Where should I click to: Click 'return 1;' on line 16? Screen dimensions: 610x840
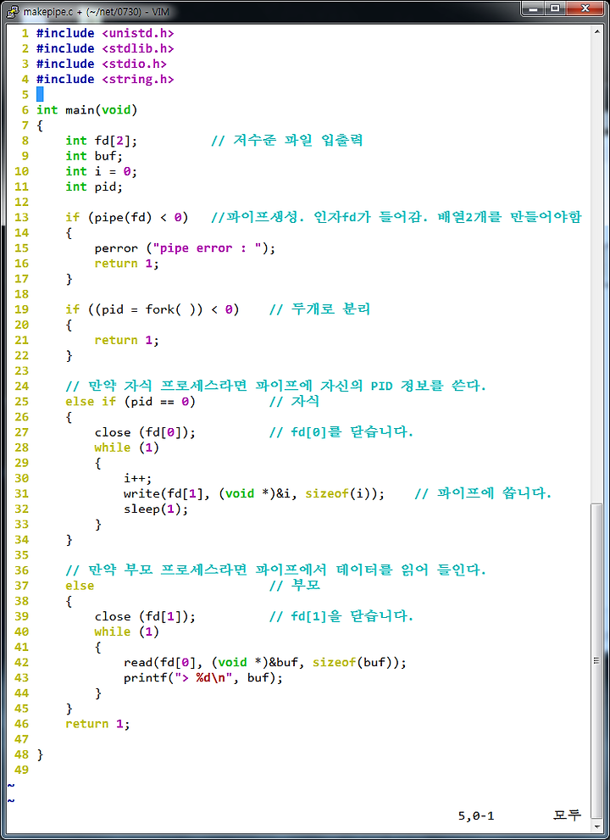click(127, 264)
